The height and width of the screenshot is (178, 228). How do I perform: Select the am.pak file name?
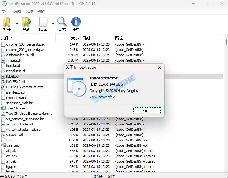12,156
